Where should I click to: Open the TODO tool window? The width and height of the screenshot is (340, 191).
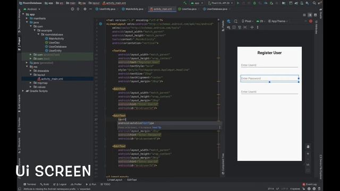click(x=106, y=184)
